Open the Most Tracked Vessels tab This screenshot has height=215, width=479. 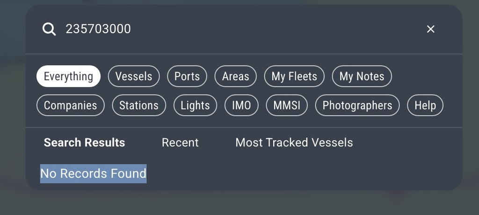294,143
